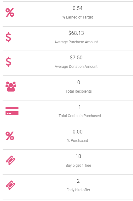Image resolution: width=133 pixels, height=201 pixels.
Task: Click the Average Purchase Amount label
Action: 76,42
